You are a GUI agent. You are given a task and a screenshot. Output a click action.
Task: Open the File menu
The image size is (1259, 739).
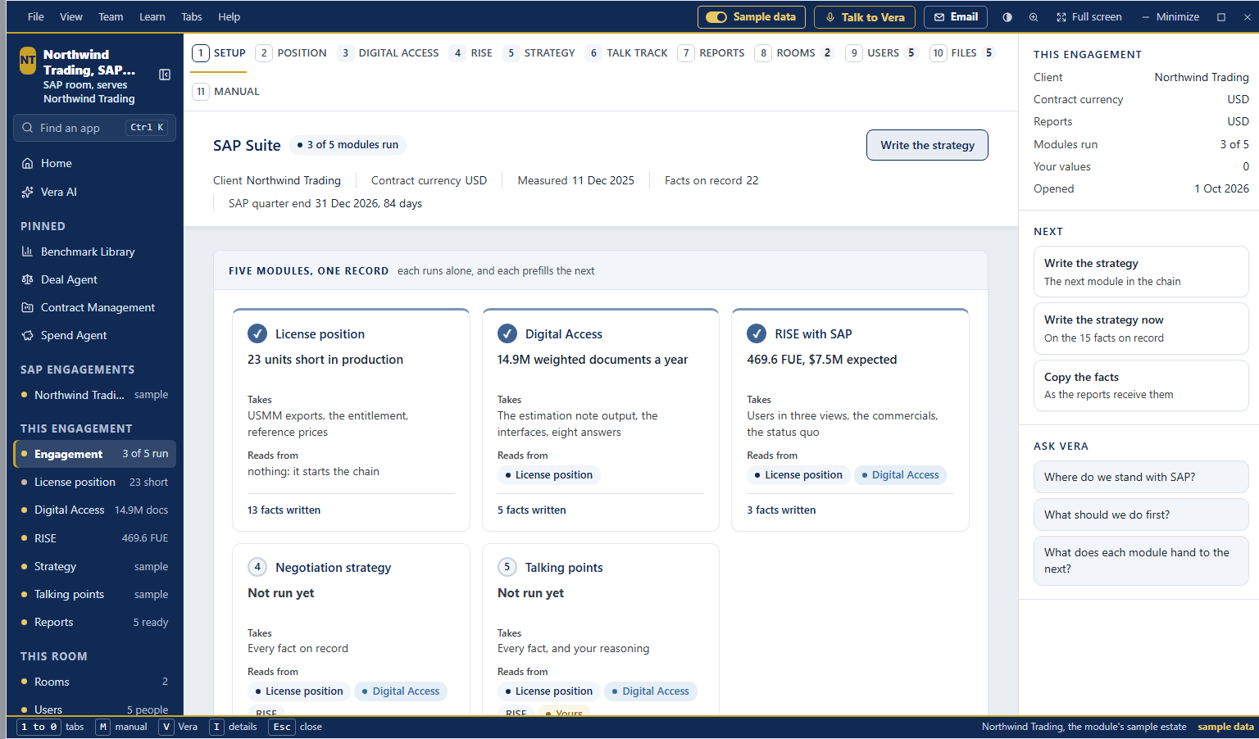tap(36, 16)
